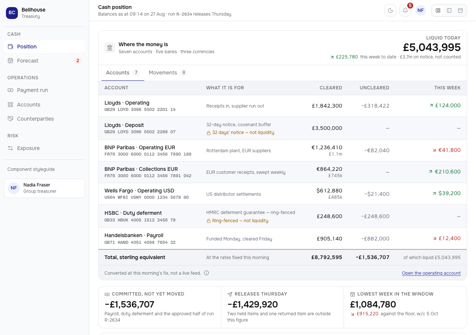Click the lock icon by 'Ring-fenced — not liquidity'
The image size is (476, 335).
(209, 221)
